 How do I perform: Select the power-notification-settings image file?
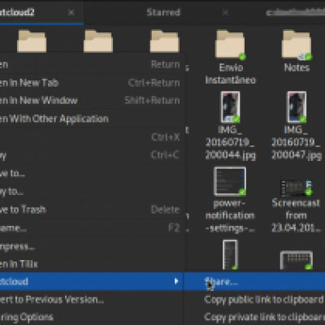(x=230, y=181)
